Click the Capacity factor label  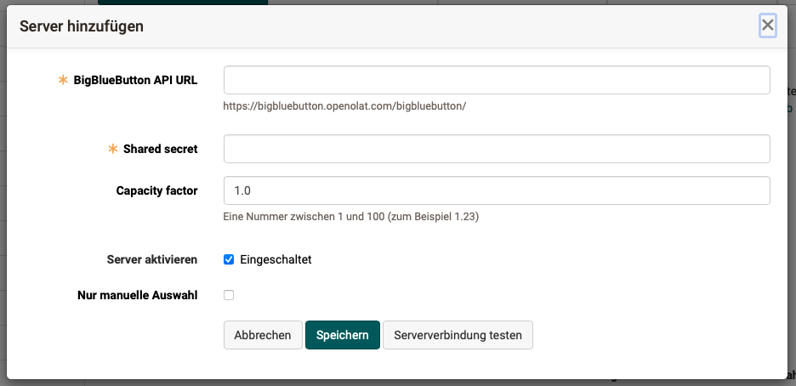(156, 190)
